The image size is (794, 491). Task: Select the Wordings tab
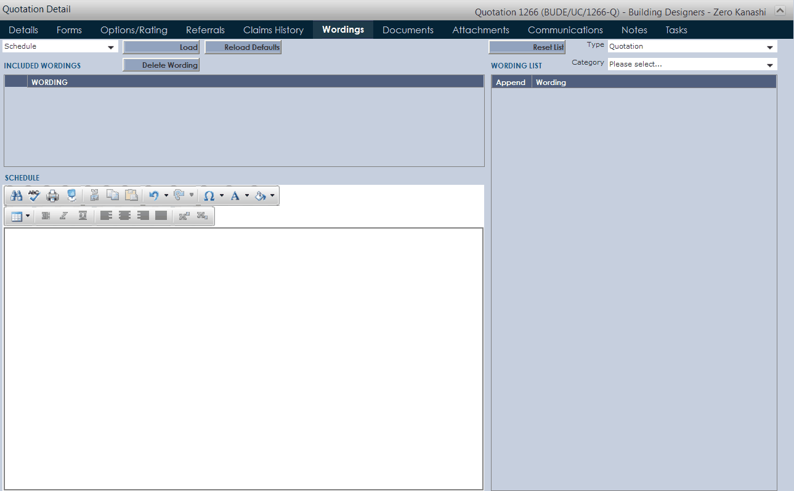click(x=343, y=30)
